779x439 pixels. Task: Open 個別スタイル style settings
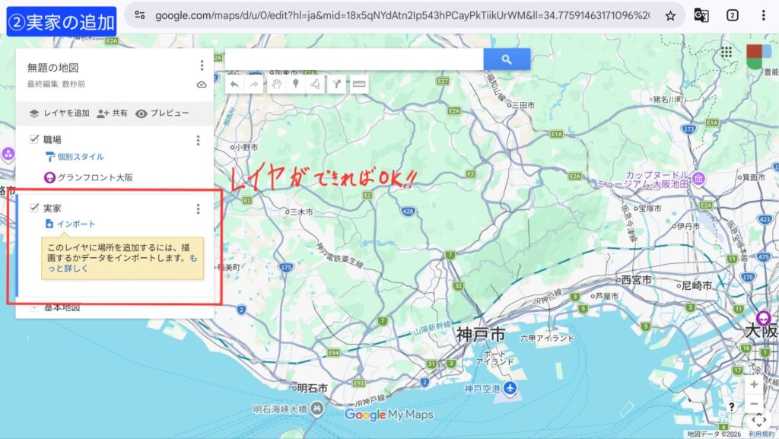tap(79, 157)
